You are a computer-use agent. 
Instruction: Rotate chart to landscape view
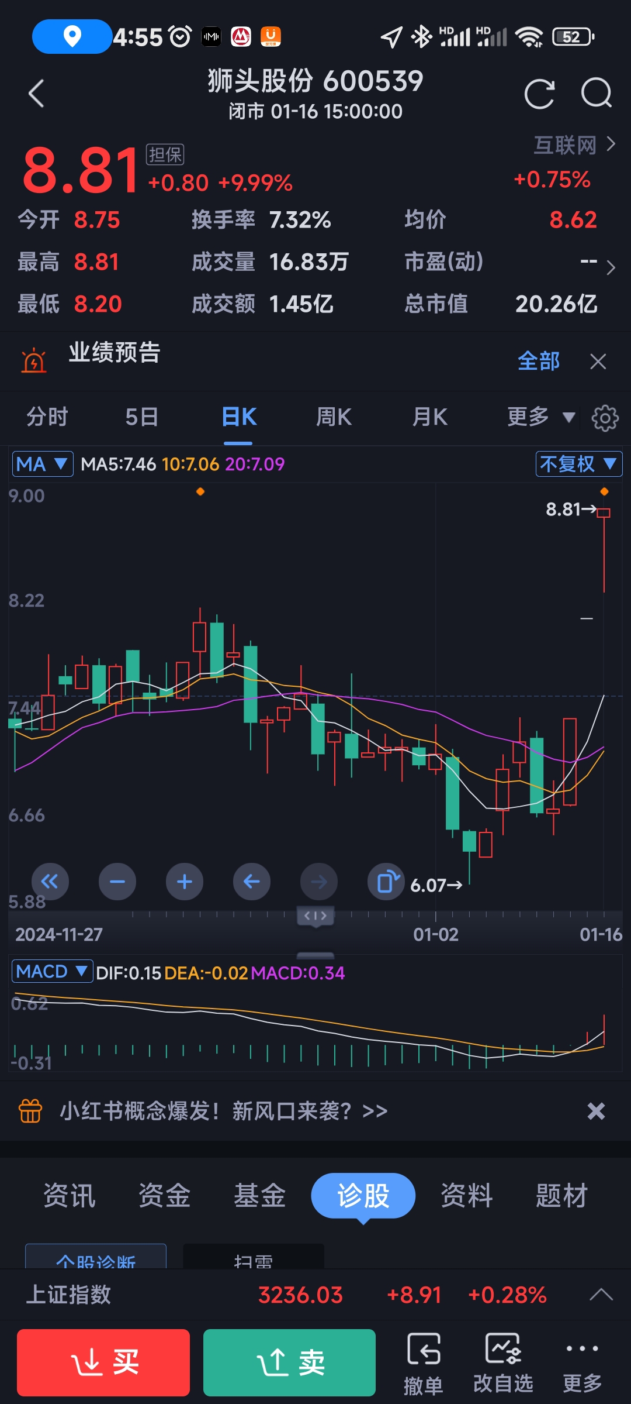[x=386, y=882]
